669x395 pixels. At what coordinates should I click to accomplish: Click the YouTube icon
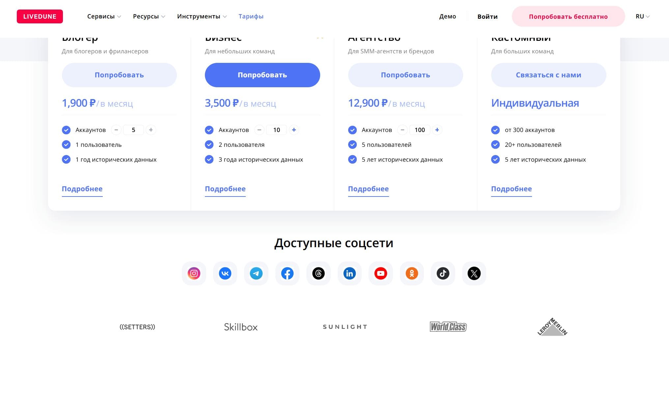point(381,274)
